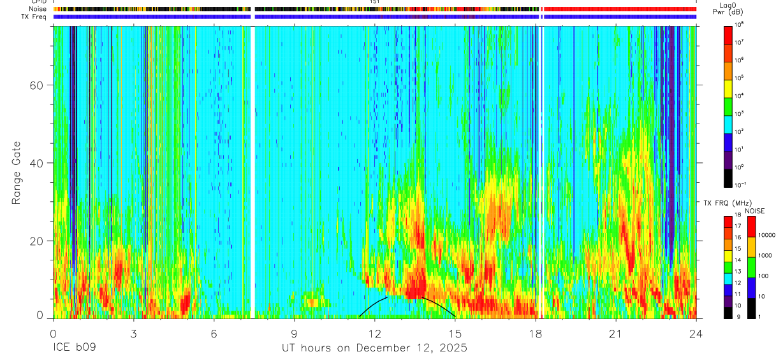Click the x-axis tick label '3'
783x361 pixels.
coord(133,334)
